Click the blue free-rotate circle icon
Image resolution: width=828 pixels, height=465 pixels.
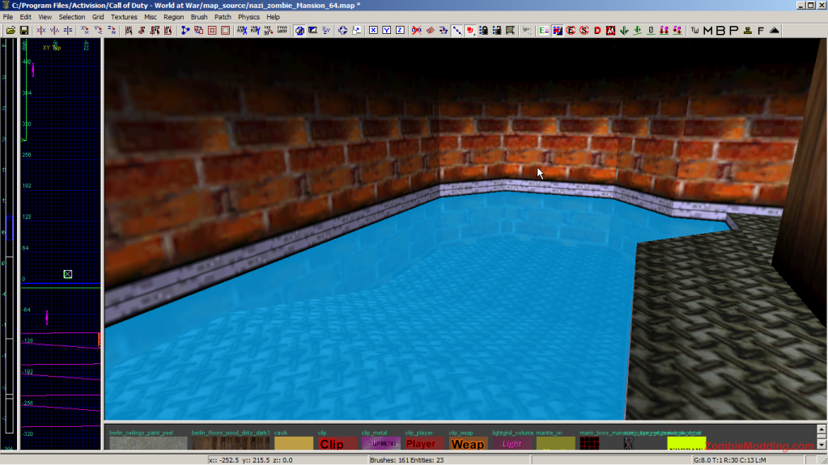pos(342,31)
